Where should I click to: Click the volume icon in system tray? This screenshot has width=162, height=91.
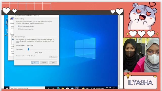pos(99,88)
